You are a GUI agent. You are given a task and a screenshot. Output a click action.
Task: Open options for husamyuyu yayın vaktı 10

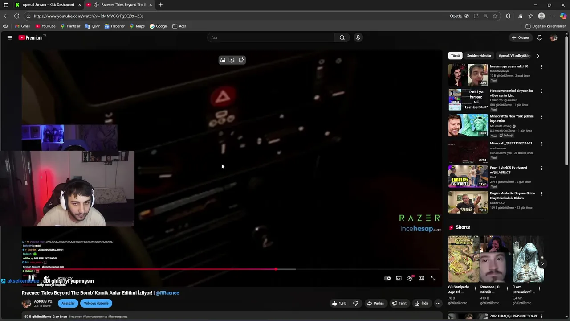click(x=542, y=67)
